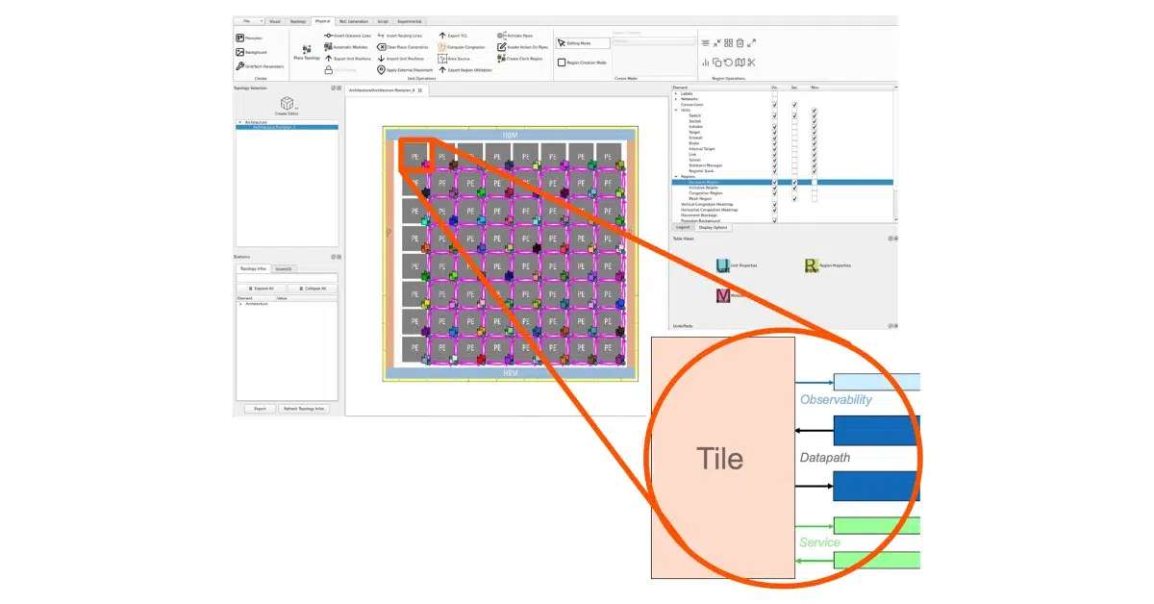Screen dimensions: 1154x604
Task: Open Region Properties table view
Action: [x=827, y=265]
